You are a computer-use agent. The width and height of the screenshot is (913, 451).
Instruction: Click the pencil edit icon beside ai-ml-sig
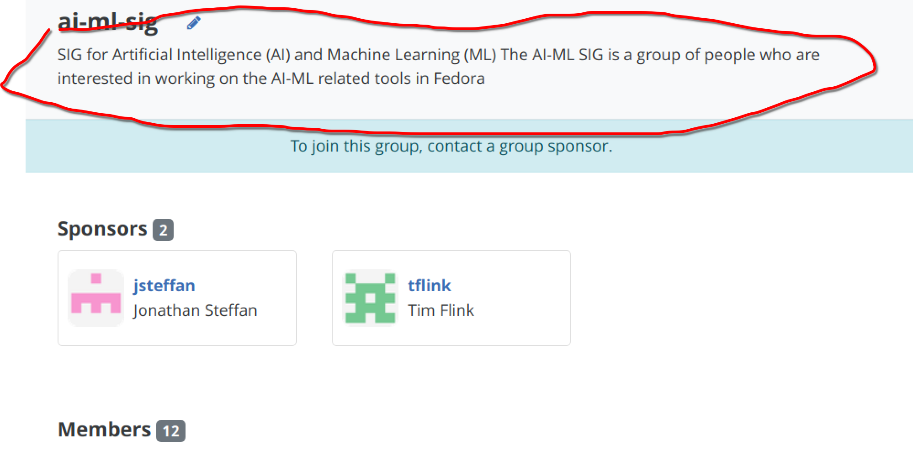194,22
